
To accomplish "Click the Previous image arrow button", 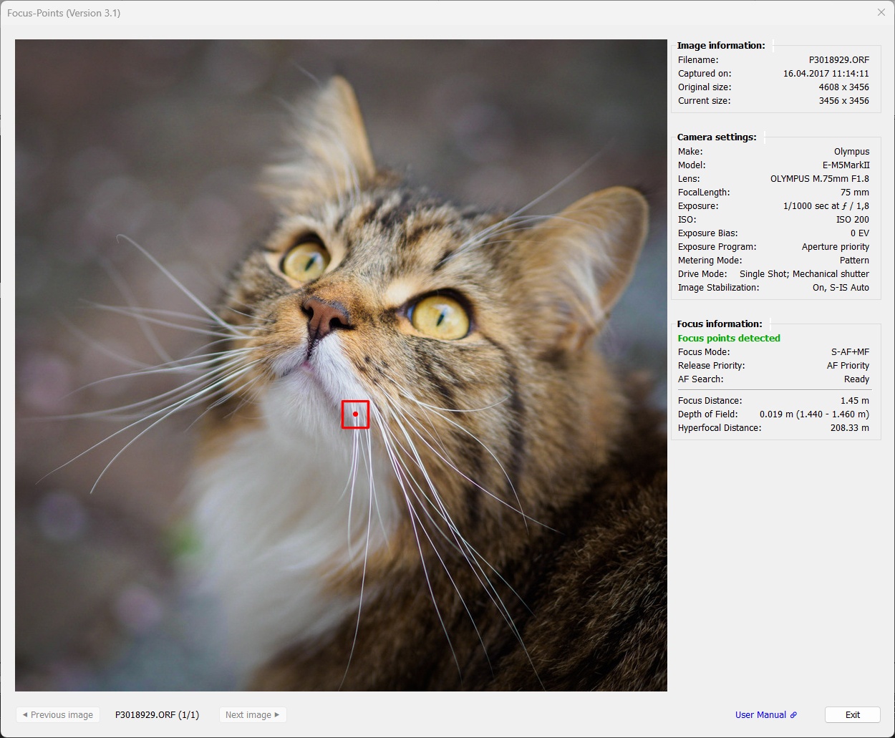I will coord(58,714).
